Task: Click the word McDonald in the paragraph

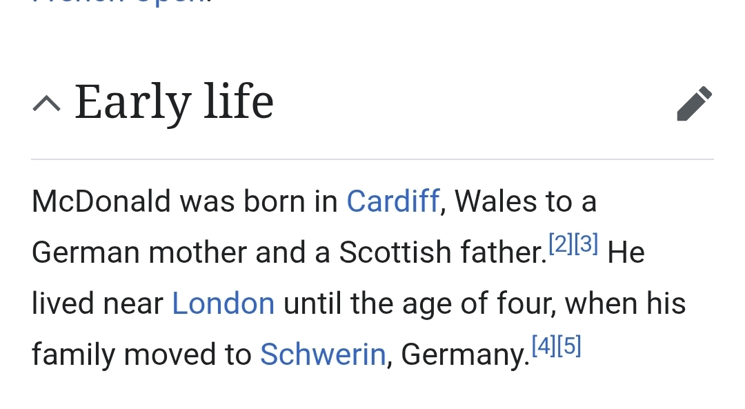Action: click(101, 201)
